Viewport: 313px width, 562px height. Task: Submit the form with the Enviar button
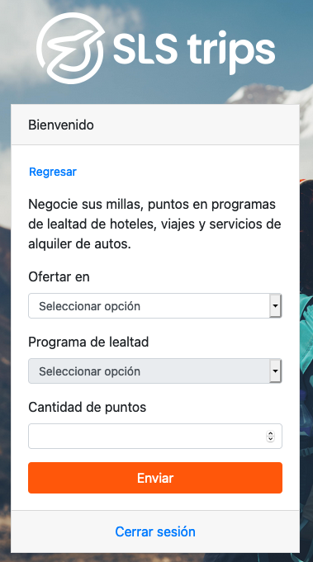pos(155,478)
